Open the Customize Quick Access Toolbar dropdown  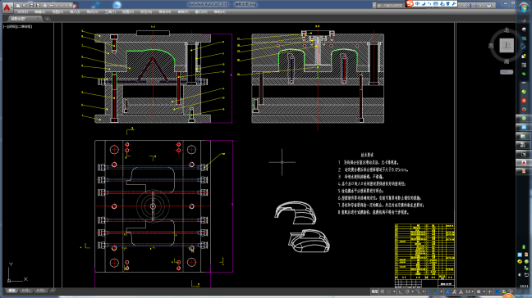tap(71, 6)
